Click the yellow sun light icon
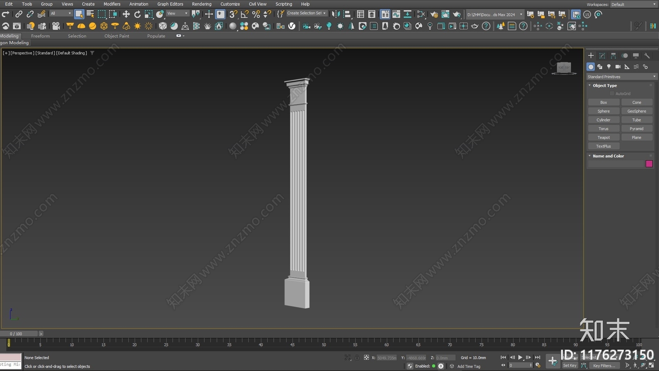Viewport: 659px width, 371px height. click(138, 26)
